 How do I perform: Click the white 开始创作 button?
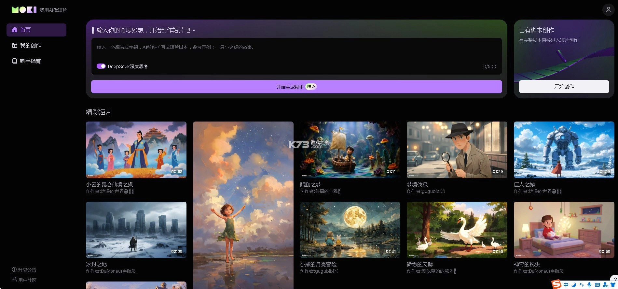[564, 87]
